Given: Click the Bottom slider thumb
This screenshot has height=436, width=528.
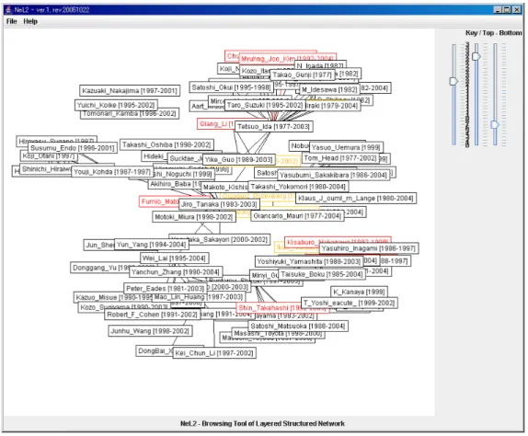Looking at the screenshot, I should coord(495,125).
